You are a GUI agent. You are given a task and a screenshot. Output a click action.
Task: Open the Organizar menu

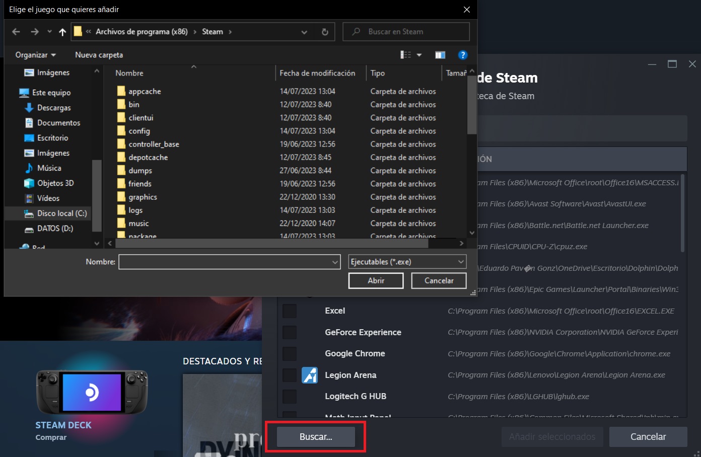pos(36,55)
